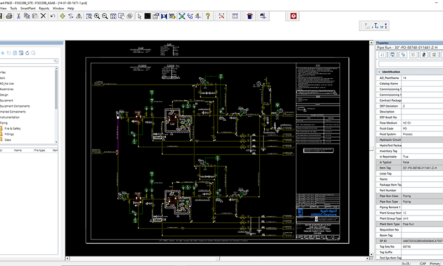Open the SmartPlant menu
Viewport: 443px width, 266px height.
tap(28, 9)
